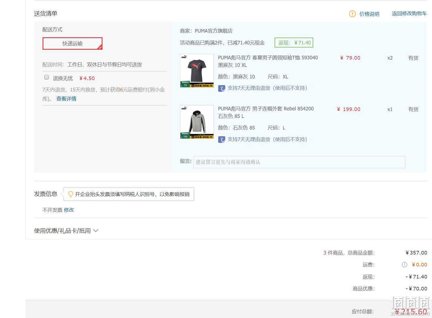Open the PUMA T-shirt product thumbnail
Viewport: 432px width, 318px height.
click(197, 71)
